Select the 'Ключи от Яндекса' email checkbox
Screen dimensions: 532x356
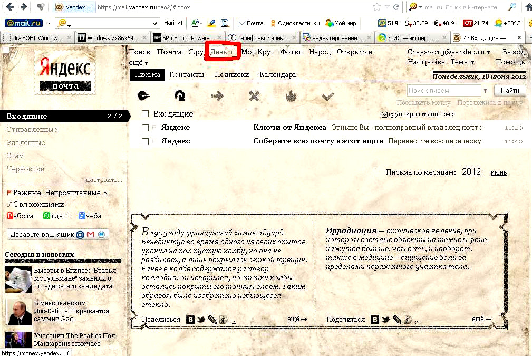(x=145, y=128)
